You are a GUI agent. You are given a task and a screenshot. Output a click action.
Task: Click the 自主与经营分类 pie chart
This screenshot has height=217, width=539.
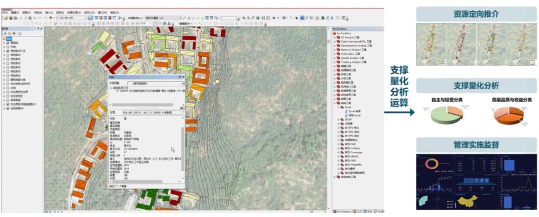point(446,115)
